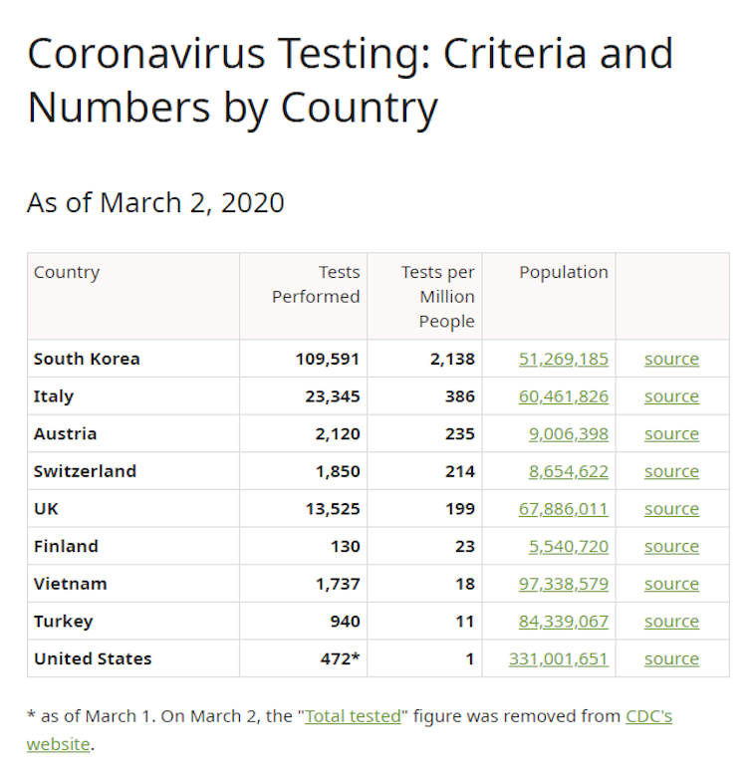Open the source link in Finland row

pos(671,546)
